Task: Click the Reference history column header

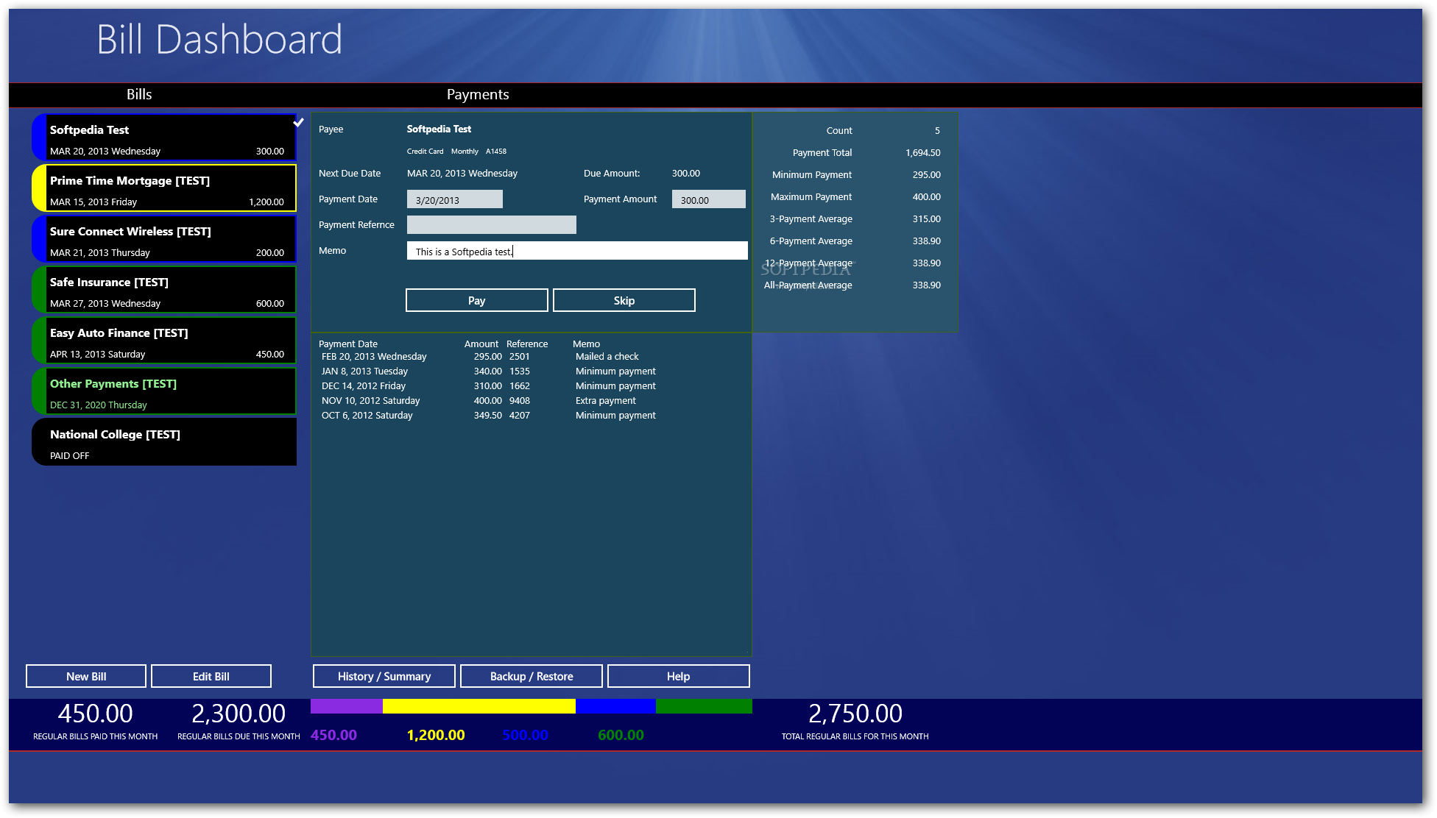Action: 527,344
